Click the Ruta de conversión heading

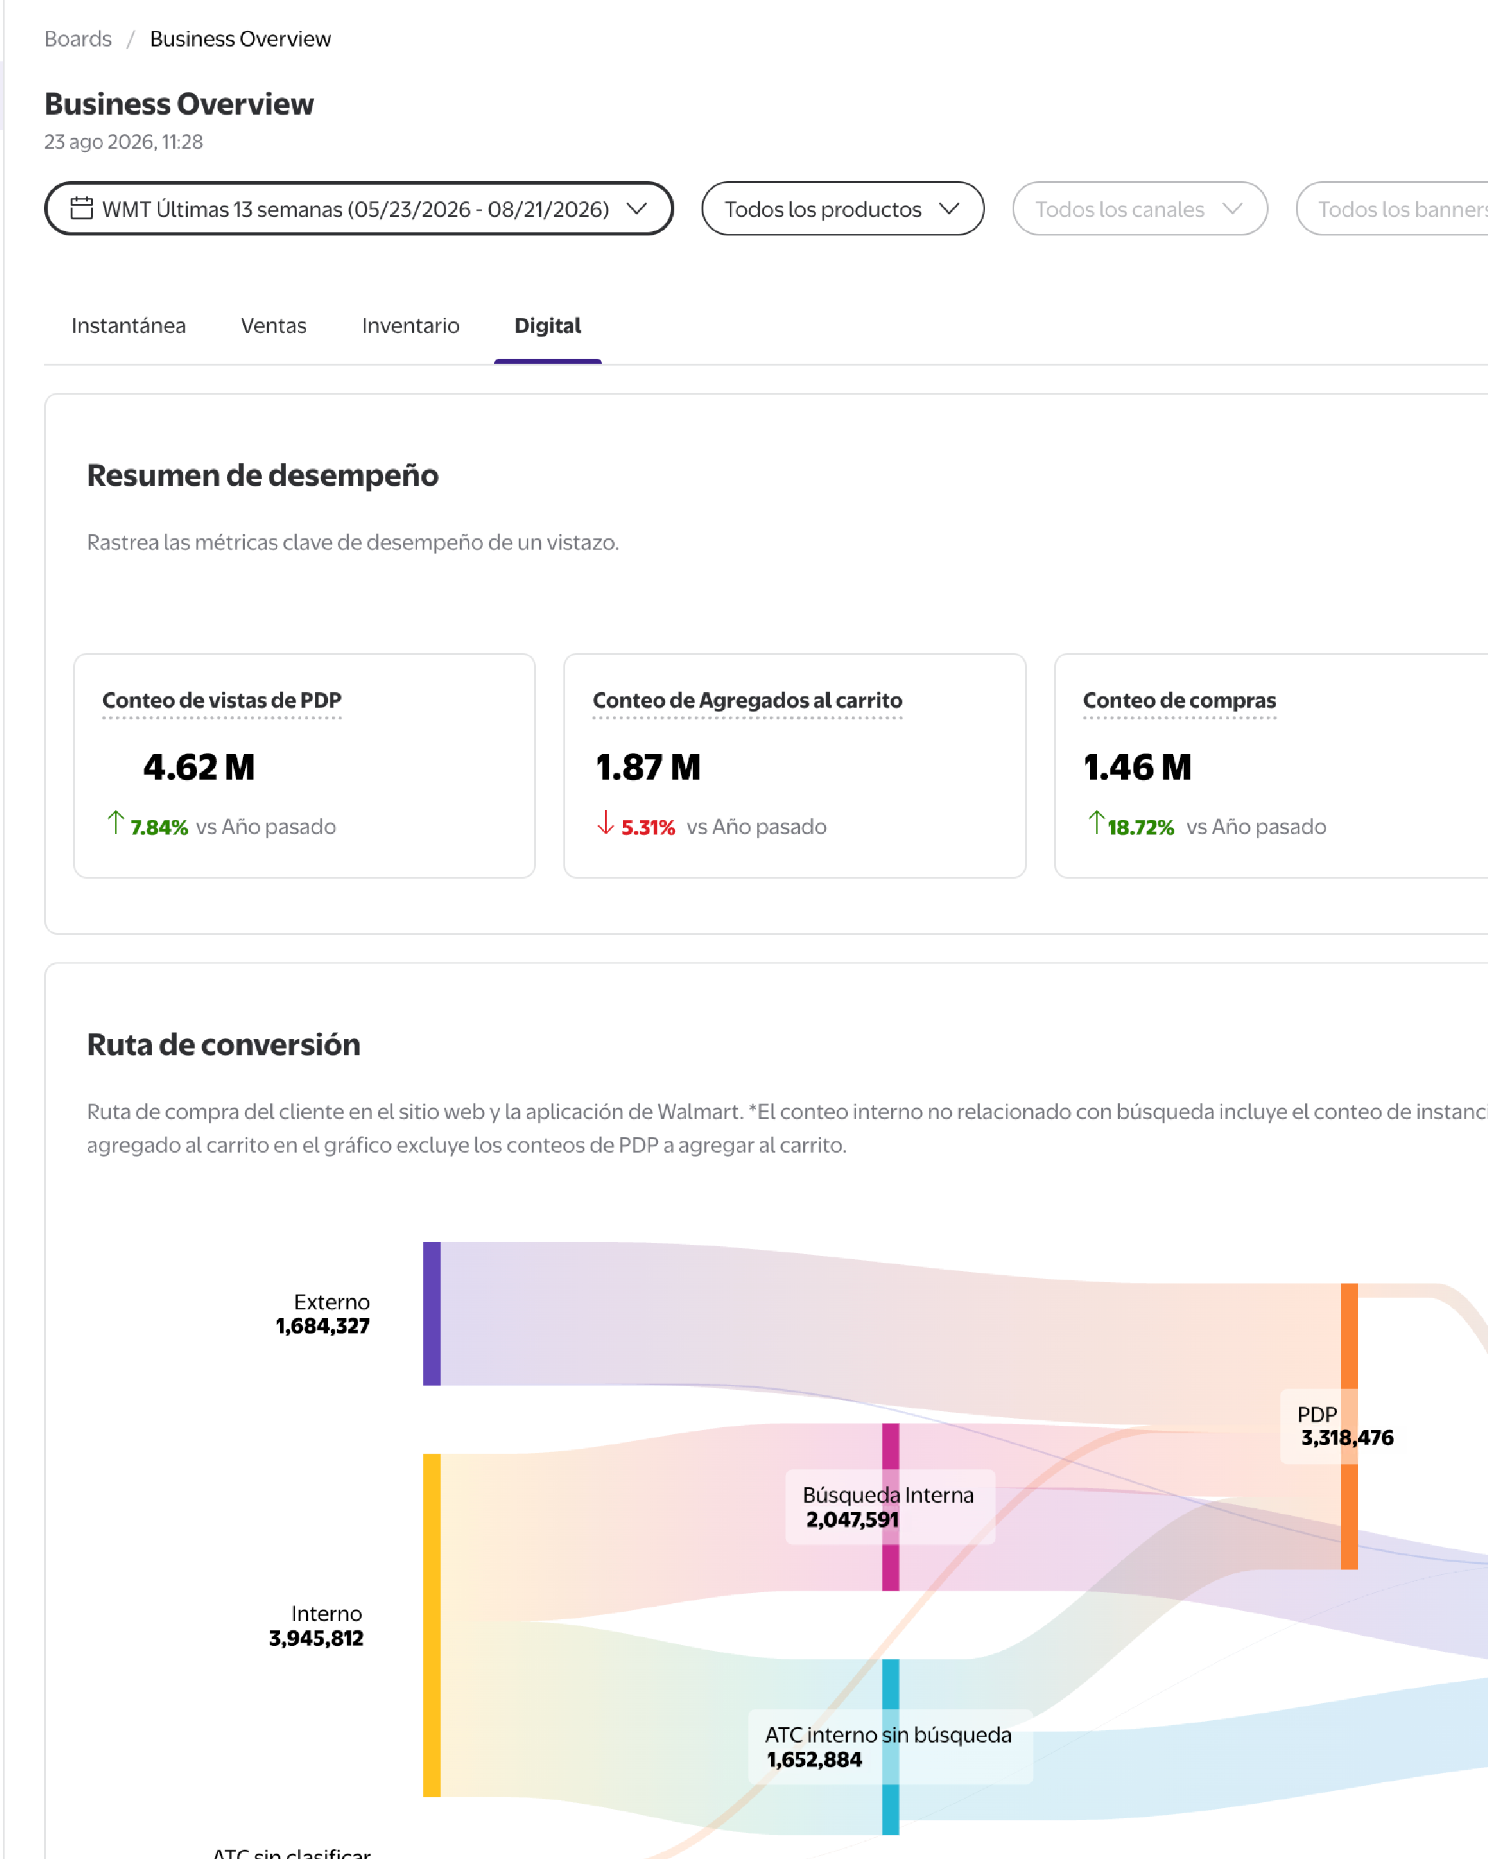[x=223, y=1044]
